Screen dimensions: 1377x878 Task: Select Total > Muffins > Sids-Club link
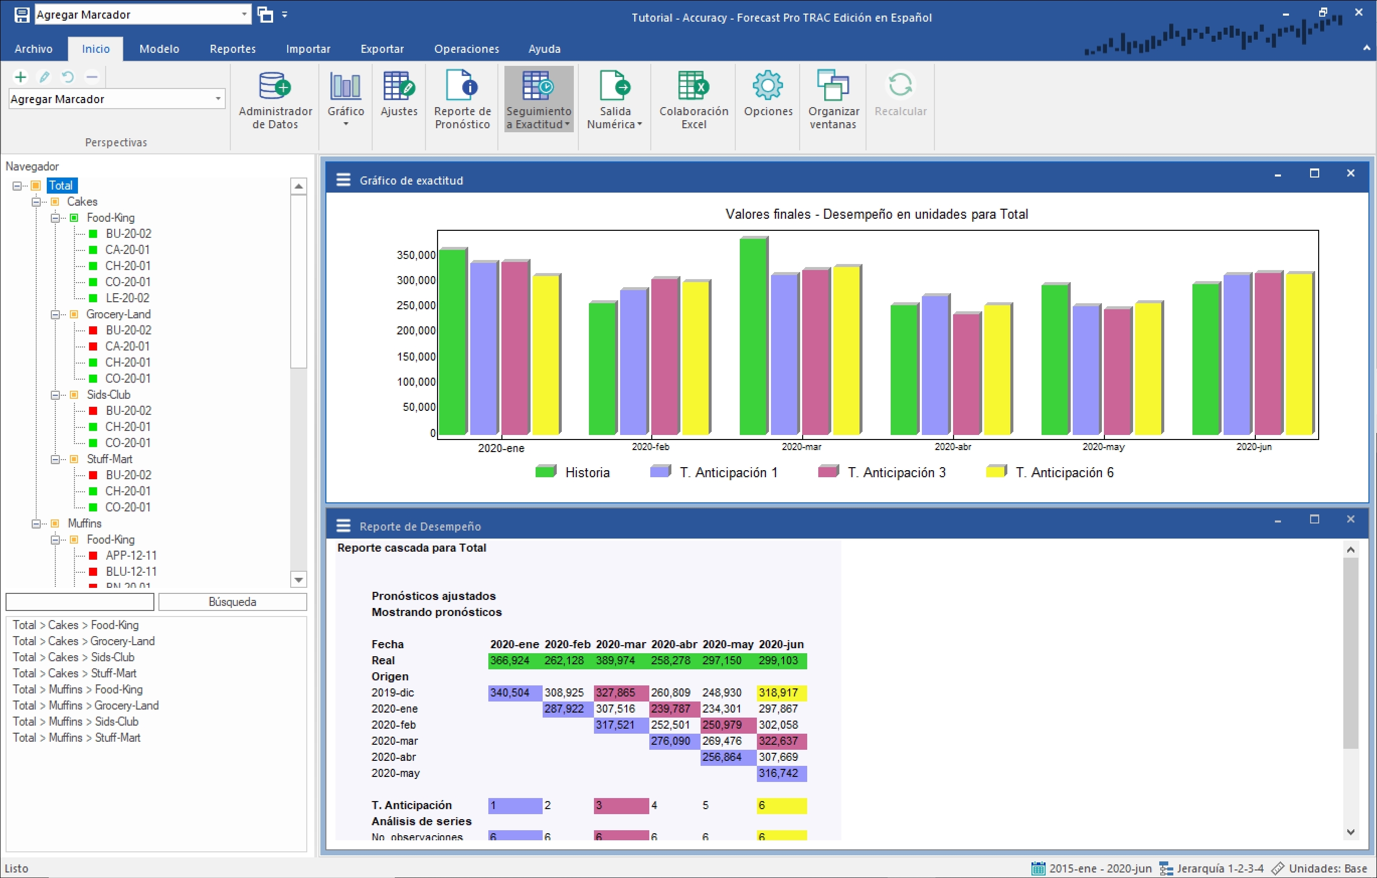point(75,722)
